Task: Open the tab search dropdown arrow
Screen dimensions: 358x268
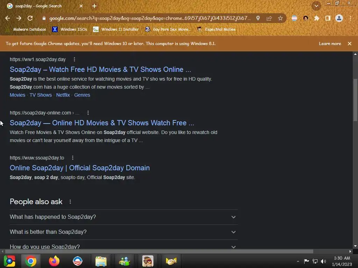Action: (316, 6)
